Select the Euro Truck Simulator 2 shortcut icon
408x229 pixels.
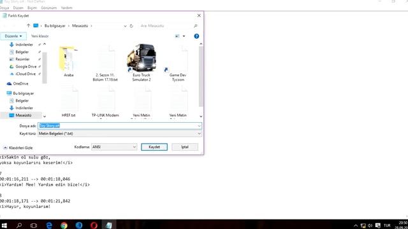coord(142,58)
